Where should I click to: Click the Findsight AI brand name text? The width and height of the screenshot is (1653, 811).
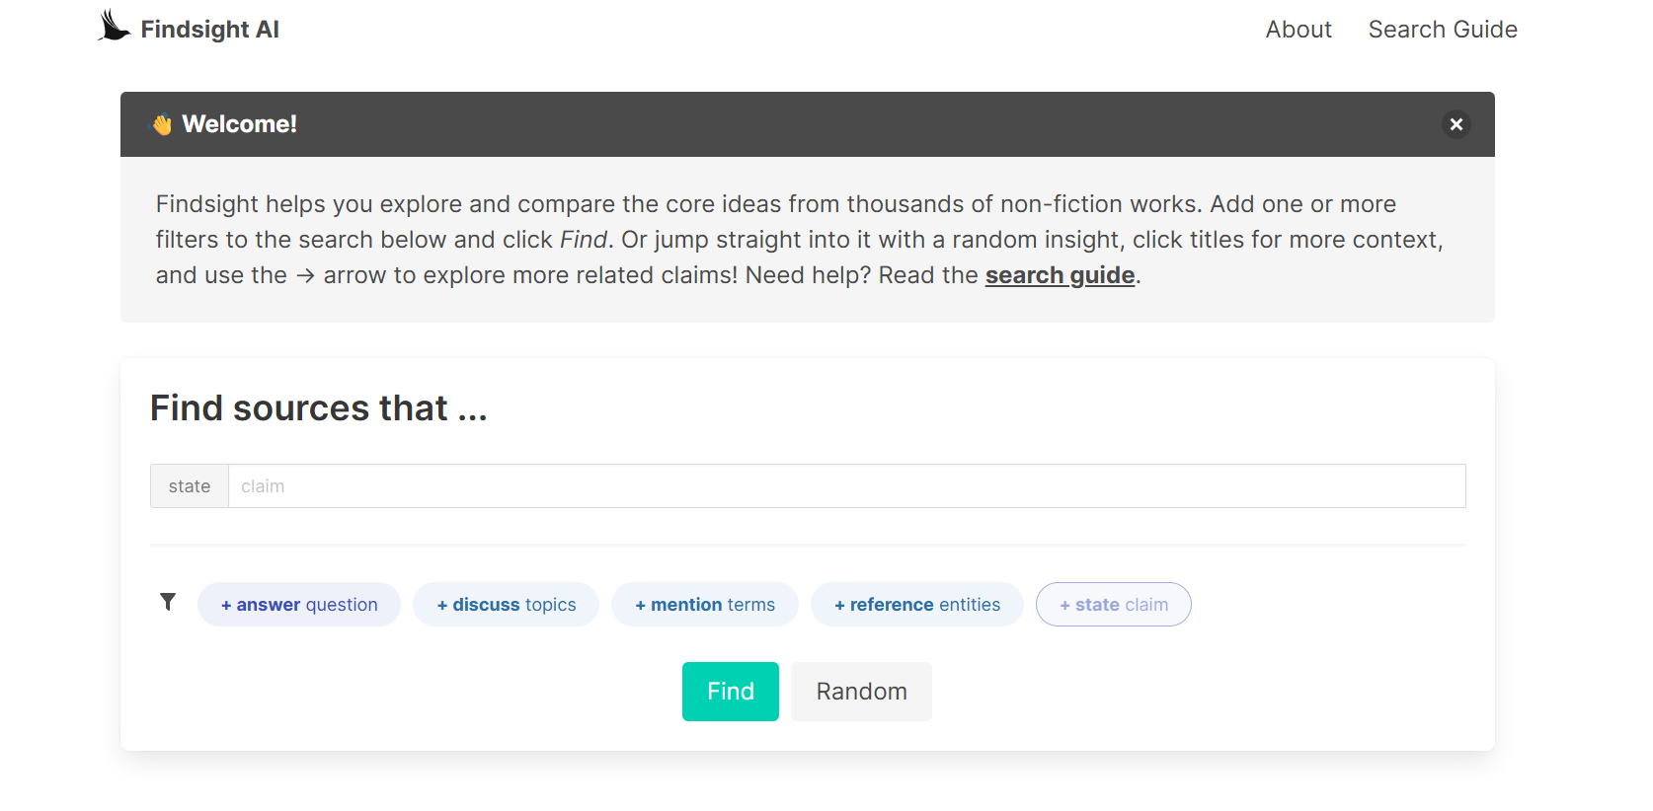[209, 30]
